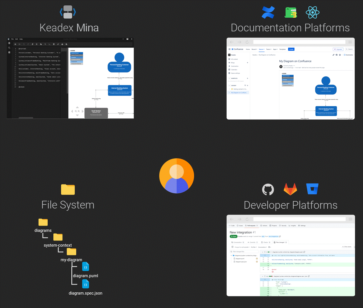Click reload in the GitHub browser window
The image size is (363, 308).
coord(247,219)
